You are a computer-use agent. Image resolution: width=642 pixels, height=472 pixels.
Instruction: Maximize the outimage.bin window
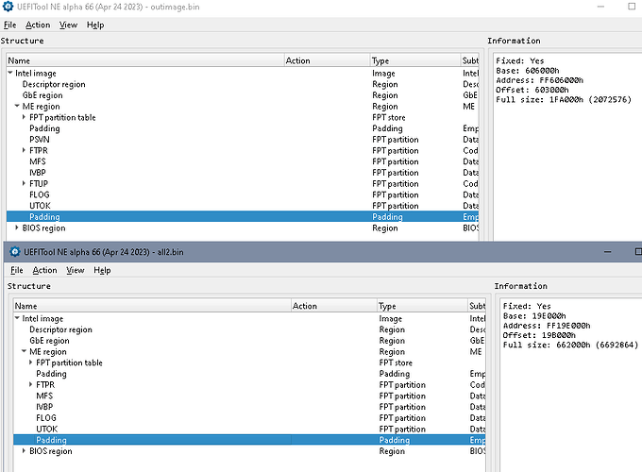[x=632, y=7]
